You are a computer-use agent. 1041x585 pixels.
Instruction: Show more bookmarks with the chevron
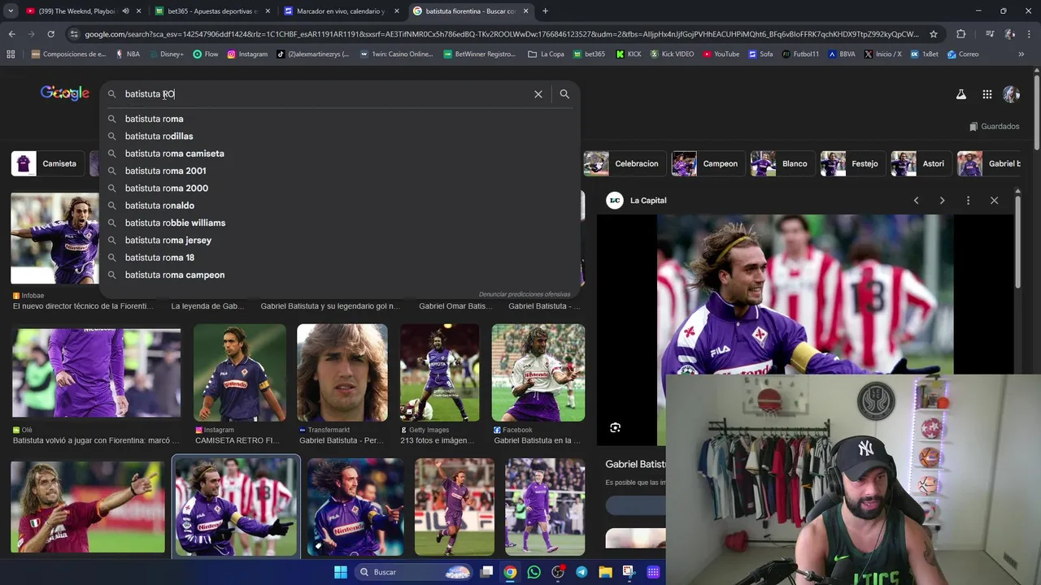pos(1021,54)
